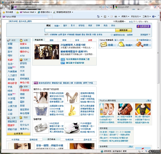Image resolution: width=161 pixels, height=154 pixels.
Task: Click the weather cloud icon beside 台北
Action: click(x=137, y=21)
